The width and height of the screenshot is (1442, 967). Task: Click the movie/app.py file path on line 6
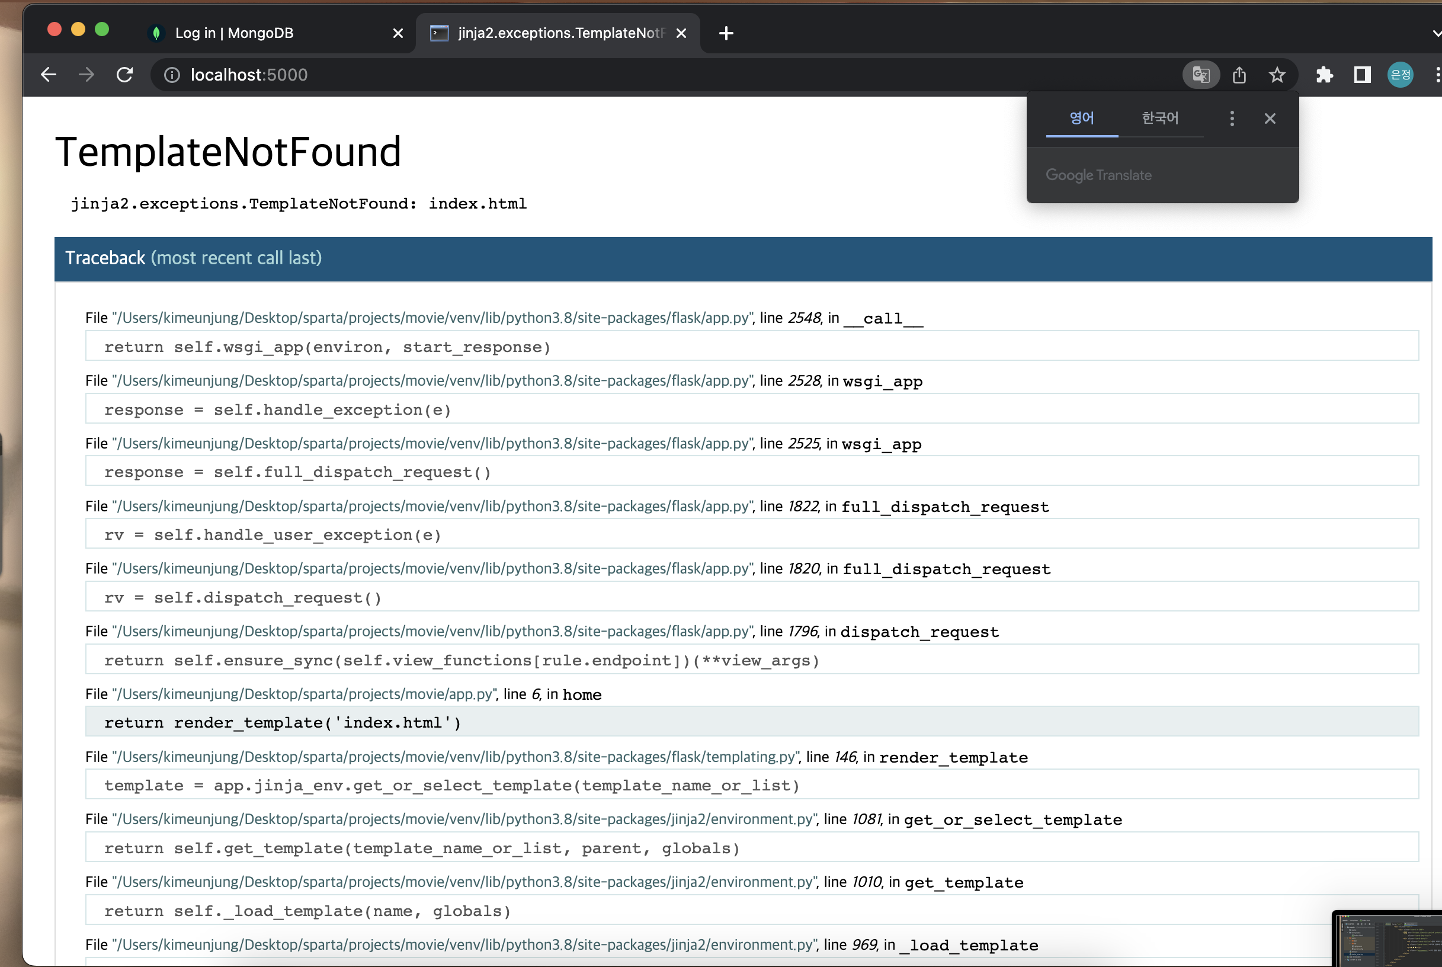pyautogui.click(x=304, y=694)
